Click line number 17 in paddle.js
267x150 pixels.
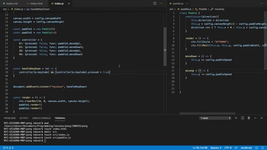coord(173,70)
